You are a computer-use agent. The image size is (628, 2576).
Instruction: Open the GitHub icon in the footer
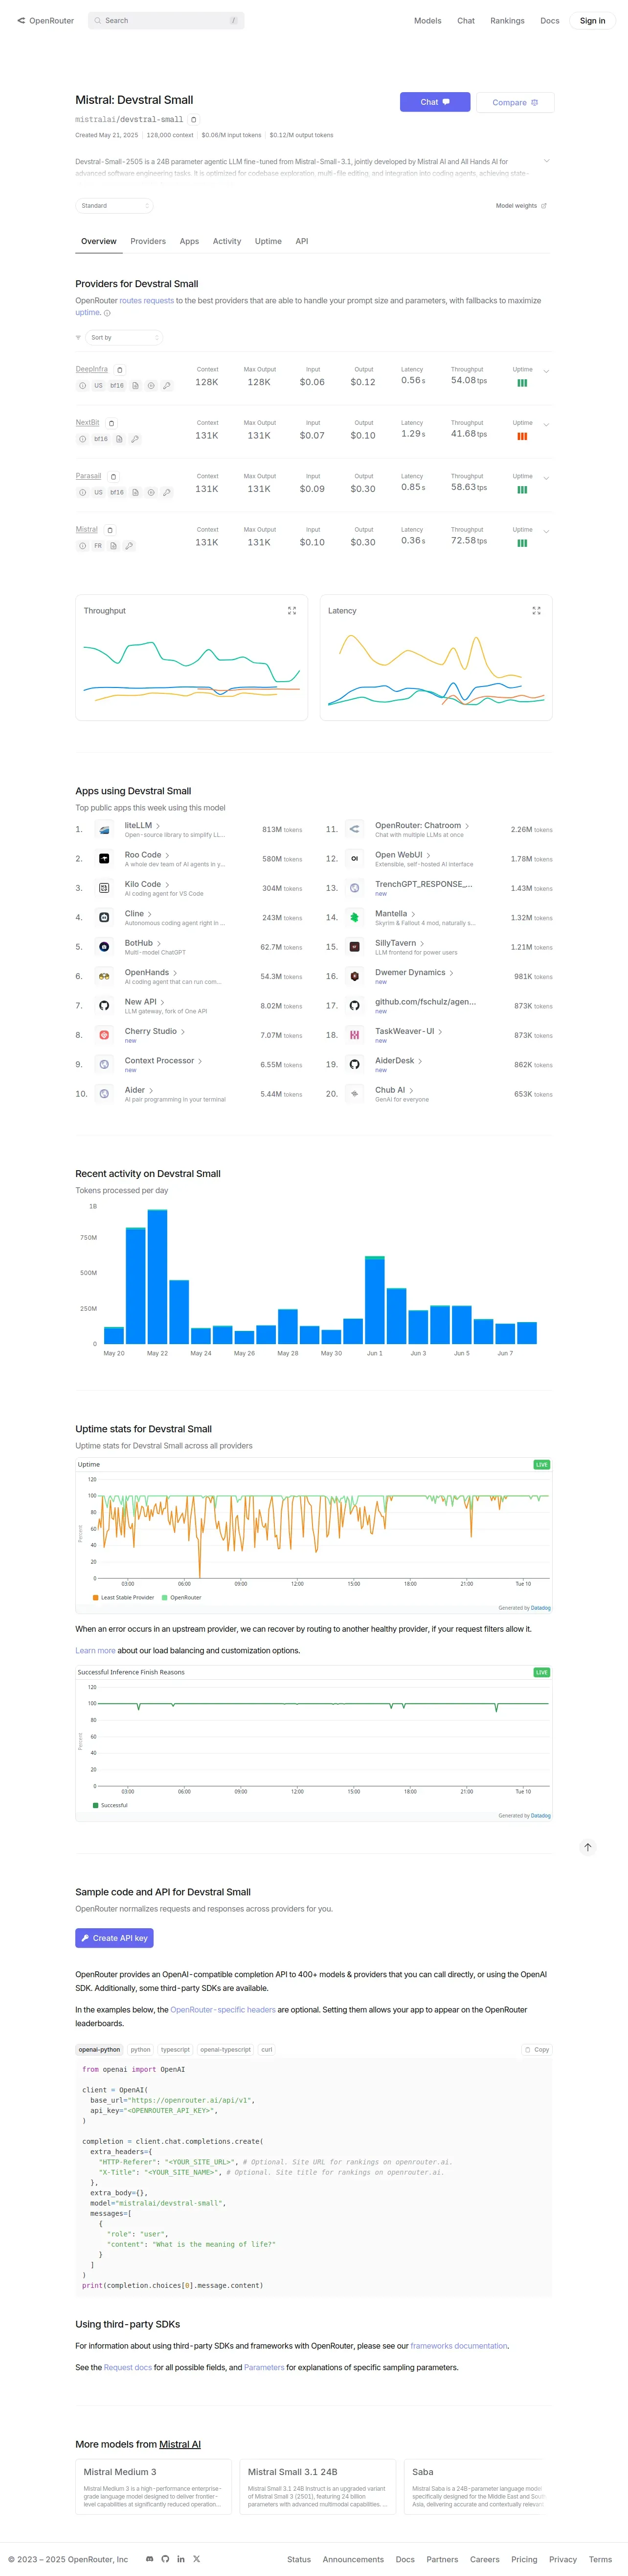166,2559
